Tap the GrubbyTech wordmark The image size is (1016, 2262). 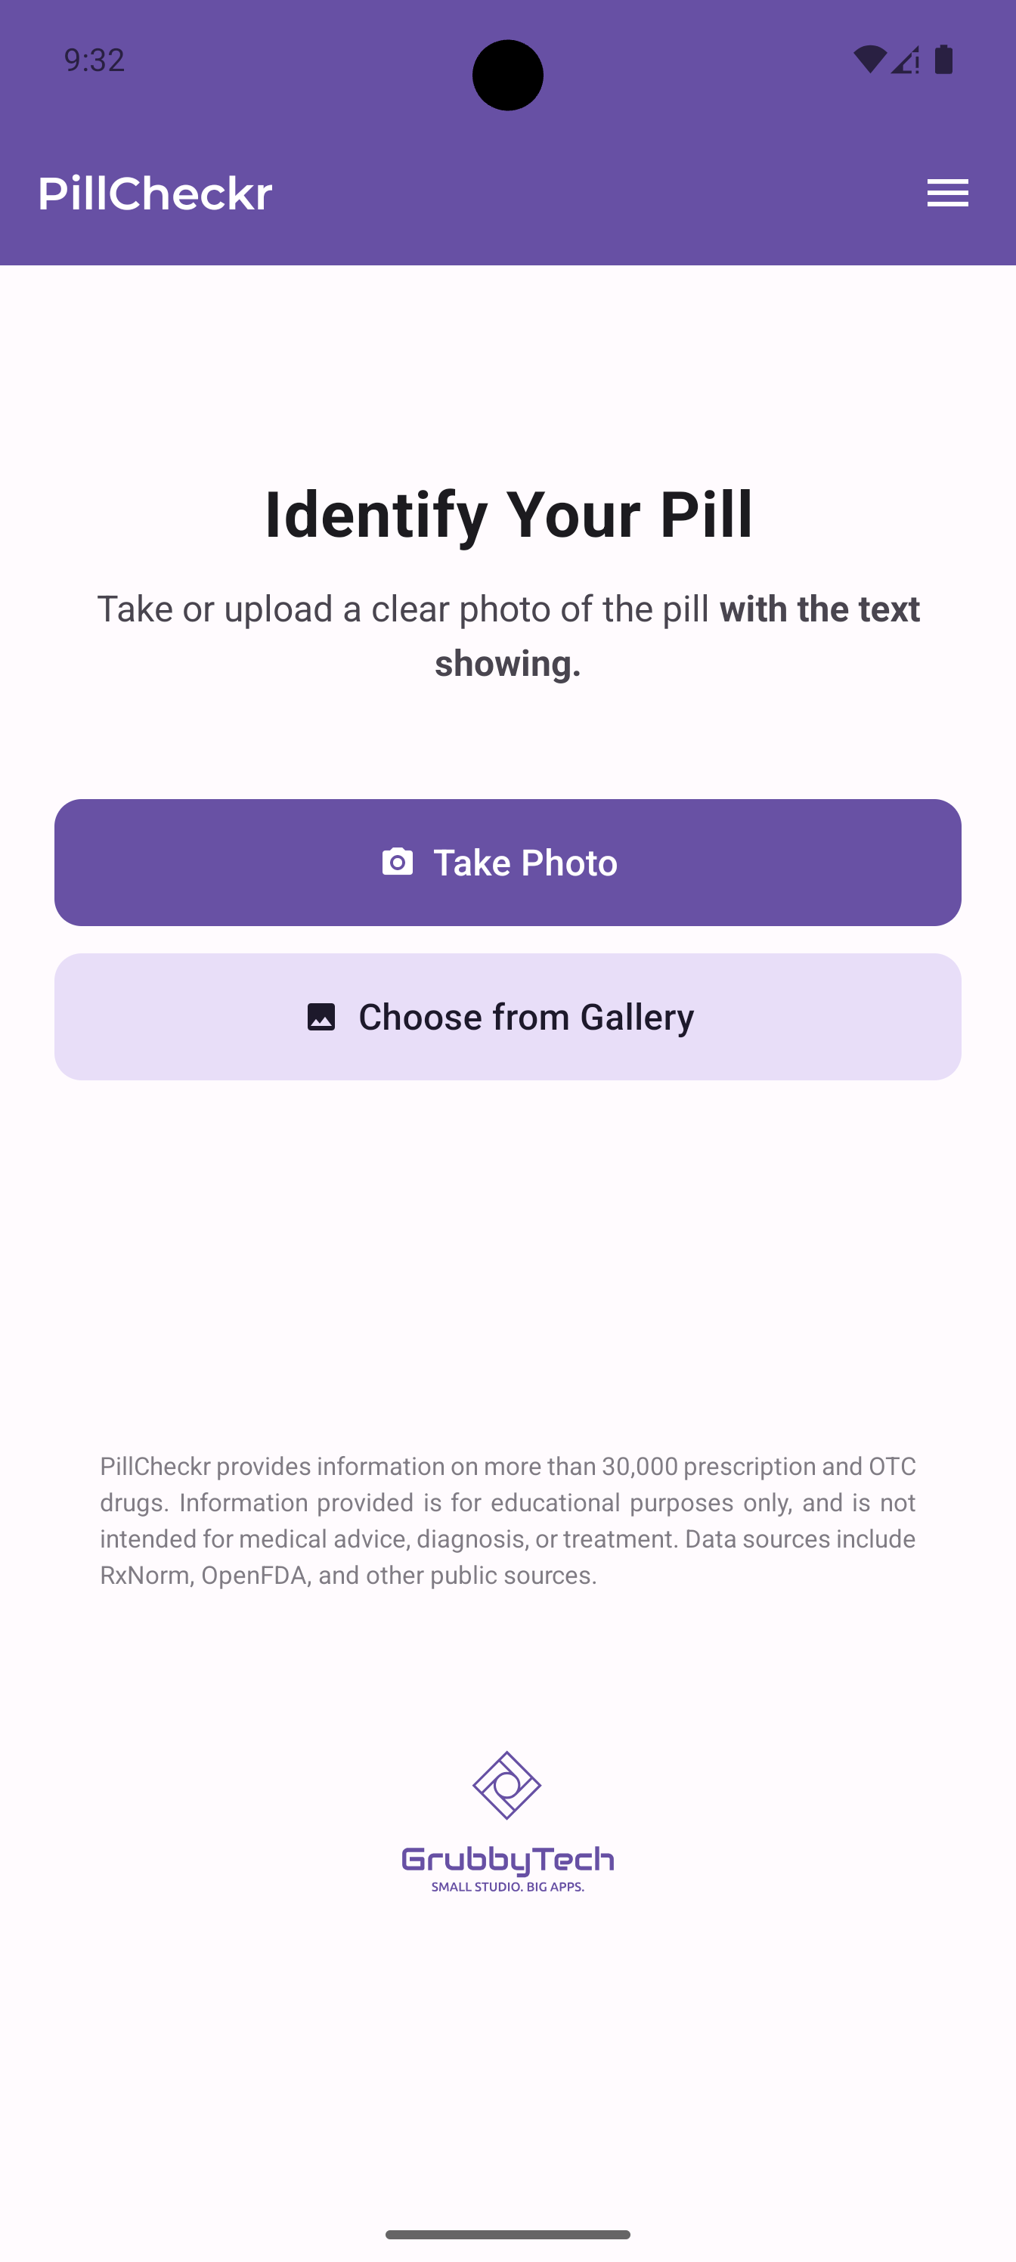coord(507,1860)
